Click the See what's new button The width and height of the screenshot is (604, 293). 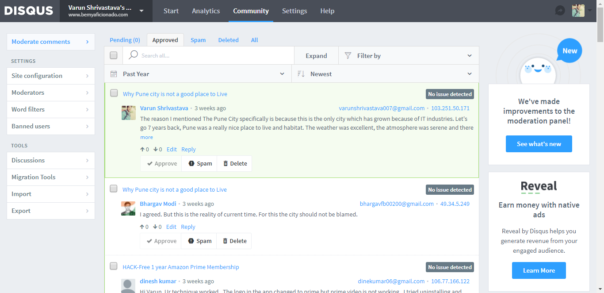coord(539,144)
